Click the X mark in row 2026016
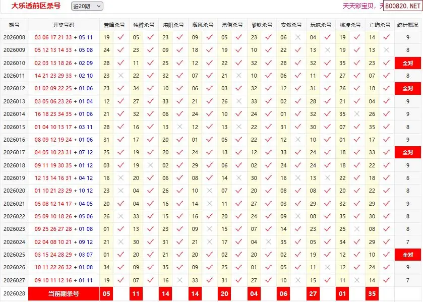This screenshot has width=423, height=302. pos(298,140)
